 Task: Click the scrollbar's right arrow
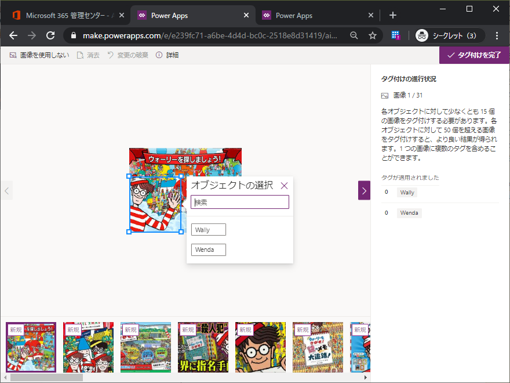pyautogui.click(x=366, y=377)
